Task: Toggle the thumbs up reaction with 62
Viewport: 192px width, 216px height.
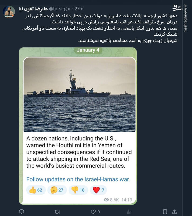Action: tap(36, 190)
